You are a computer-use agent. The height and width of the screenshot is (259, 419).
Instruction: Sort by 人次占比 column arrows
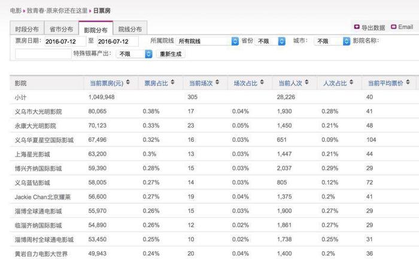(351, 82)
